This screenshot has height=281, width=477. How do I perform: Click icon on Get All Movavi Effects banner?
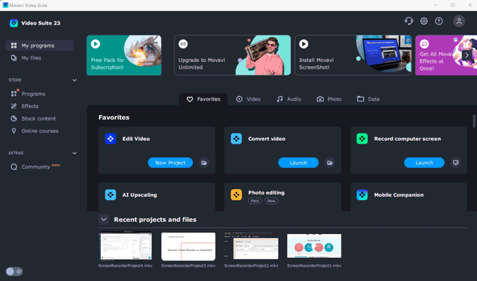(425, 44)
